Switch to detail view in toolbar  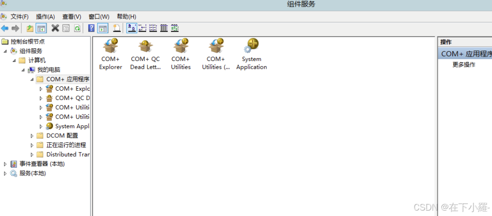click(164, 28)
